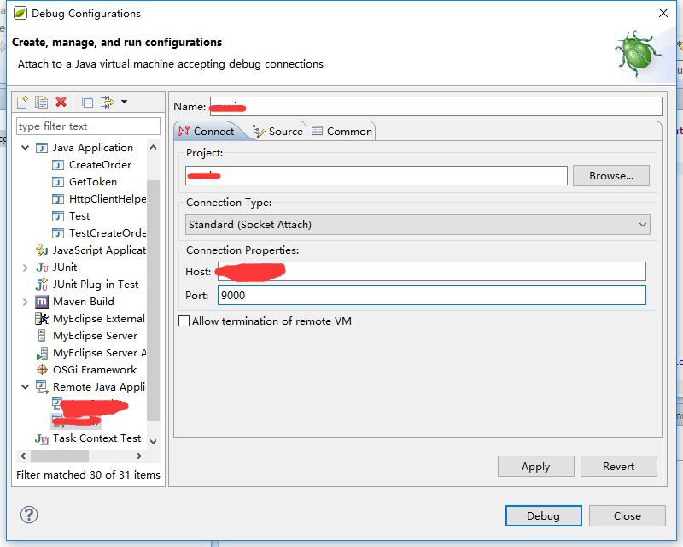Click the Apply button
This screenshot has width=683, height=547.
[x=536, y=467]
